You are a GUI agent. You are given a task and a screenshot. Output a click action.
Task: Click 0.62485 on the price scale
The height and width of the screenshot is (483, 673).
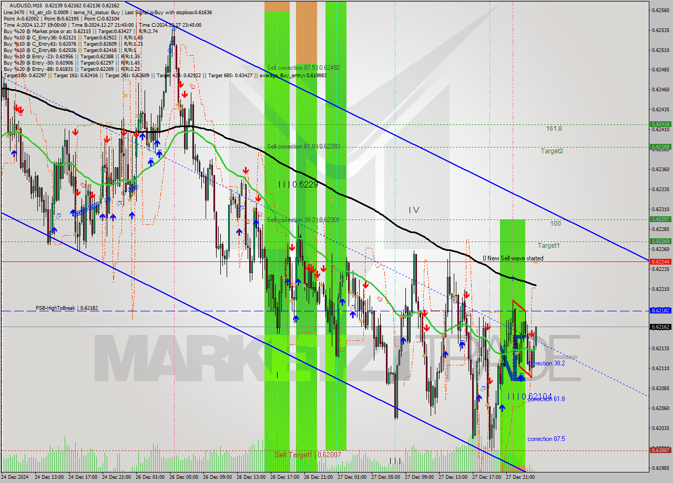[660, 70]
